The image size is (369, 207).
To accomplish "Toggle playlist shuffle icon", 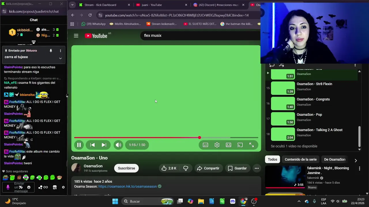I will pos(282,65).
